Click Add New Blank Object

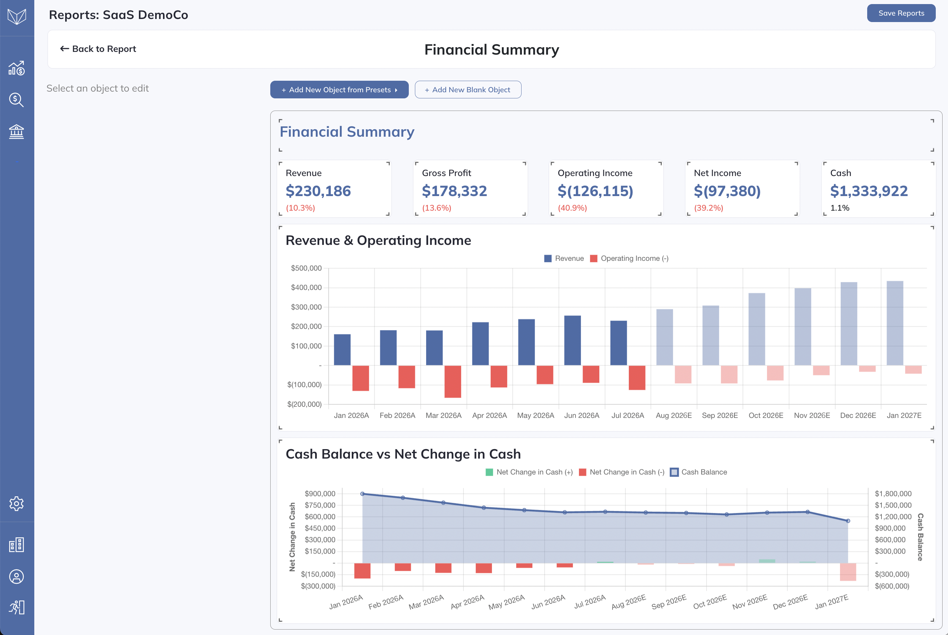point(468,90)
